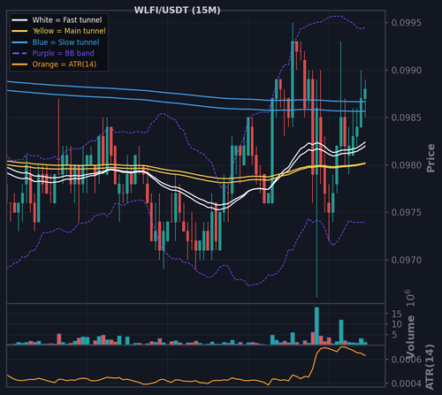The height and width of the screenshot is (395, 442).
Task: Click legend entry Orange = ATR(14)
Action: pos(65,65)
